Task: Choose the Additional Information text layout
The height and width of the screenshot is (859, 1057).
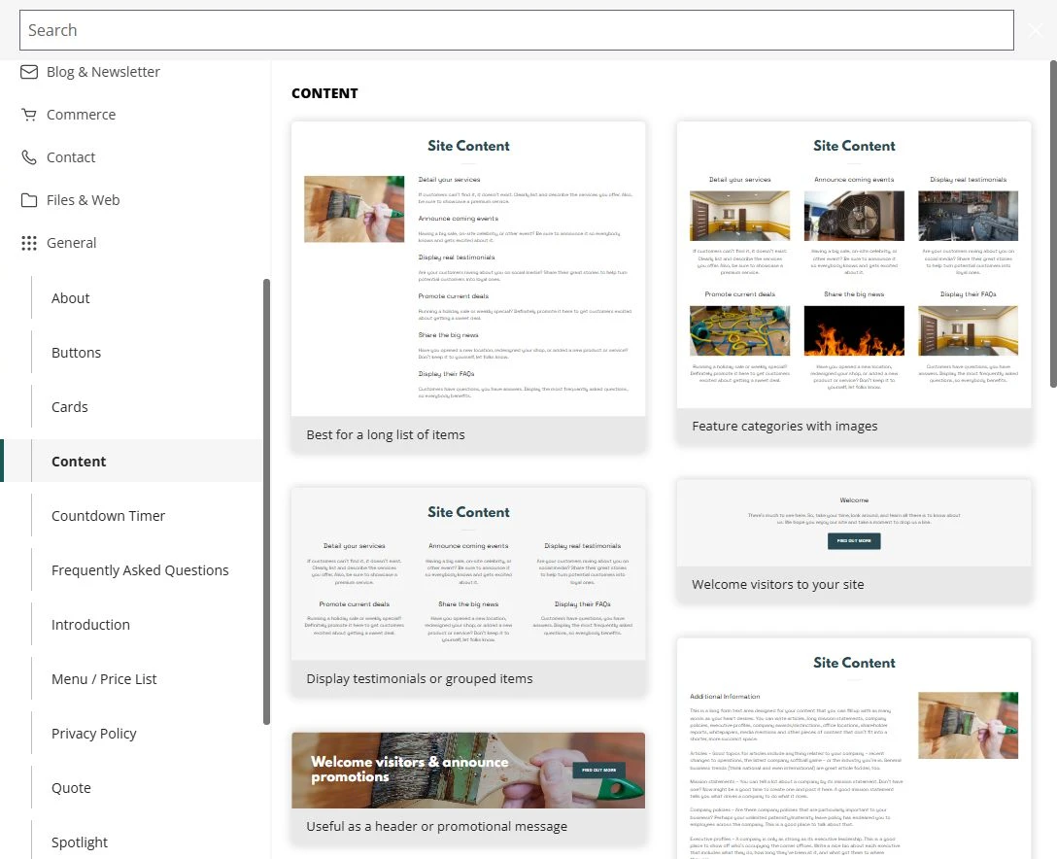Action: point(854,748)
